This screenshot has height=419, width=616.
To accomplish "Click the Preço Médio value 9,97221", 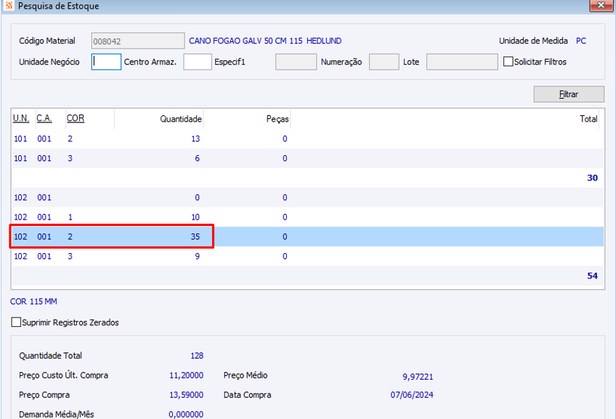I will (418, 377).
